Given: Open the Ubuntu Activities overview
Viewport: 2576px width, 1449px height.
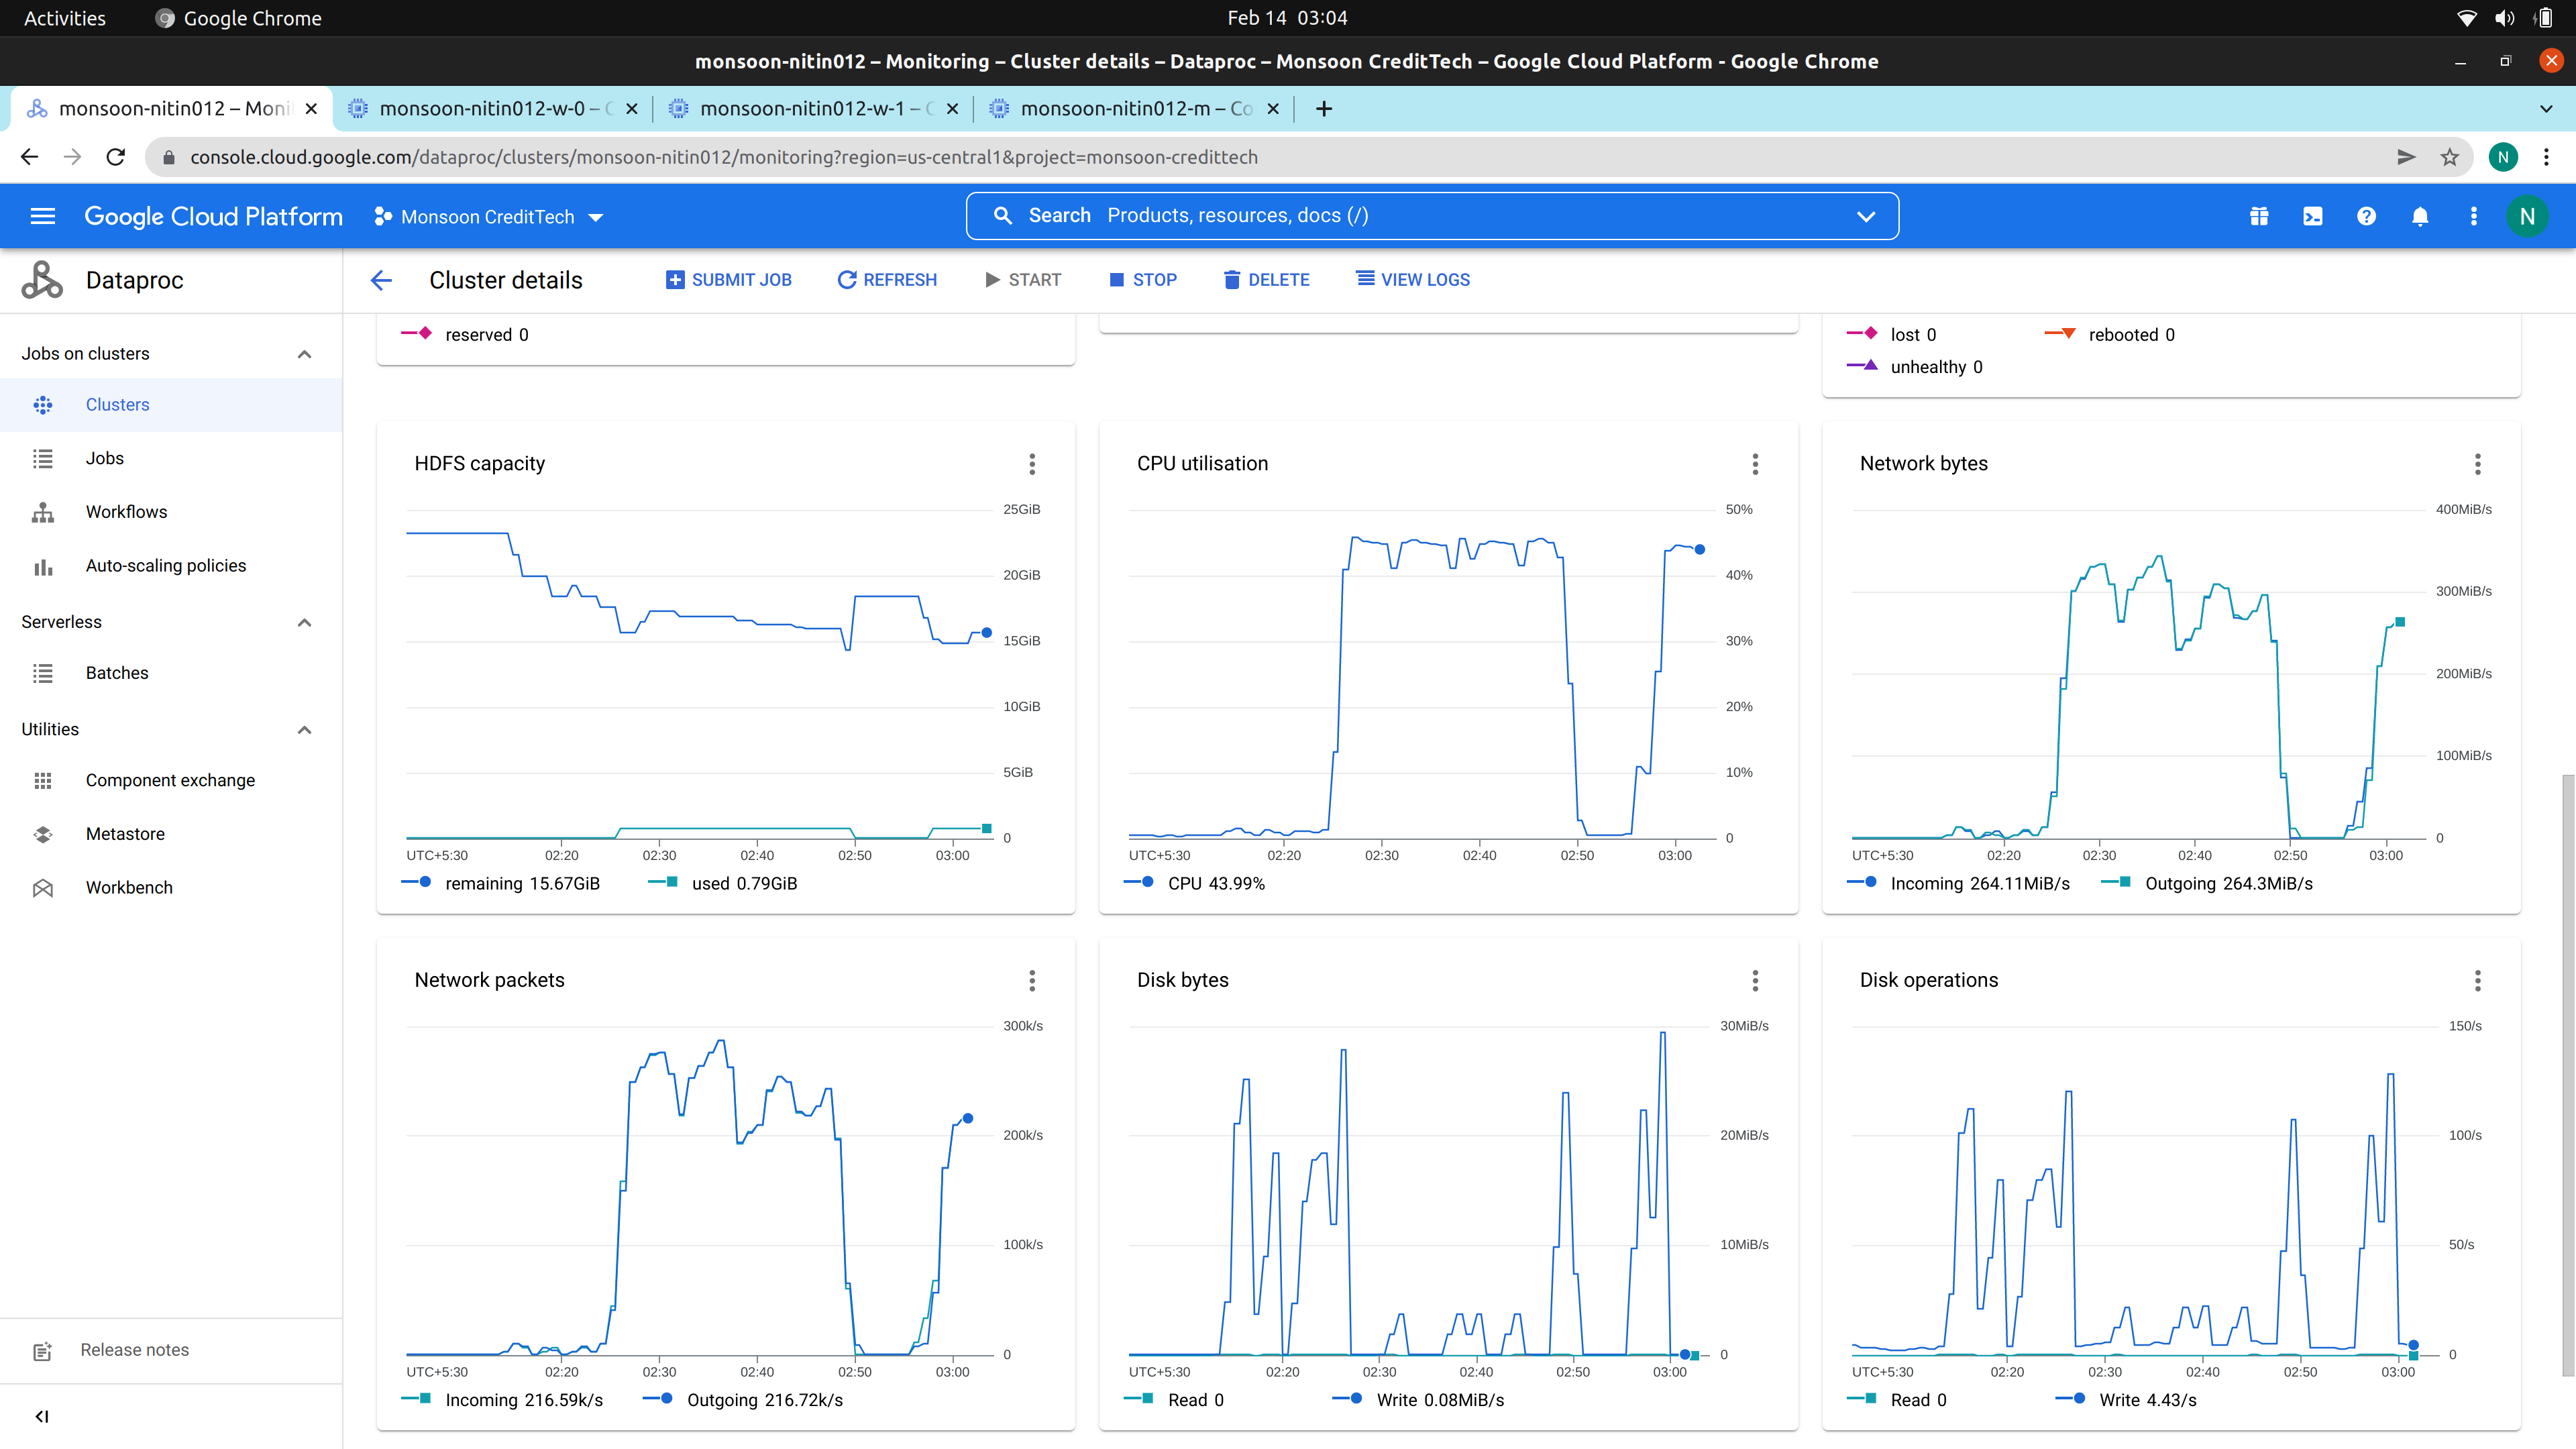Looking at the screenshot, I should pos(64,18).
